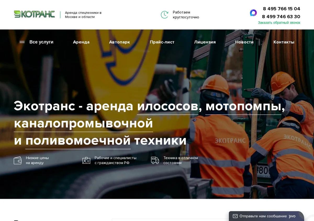Open the round messenger icon beside phones
Viewport: 314px width, 221px height.
253,13
